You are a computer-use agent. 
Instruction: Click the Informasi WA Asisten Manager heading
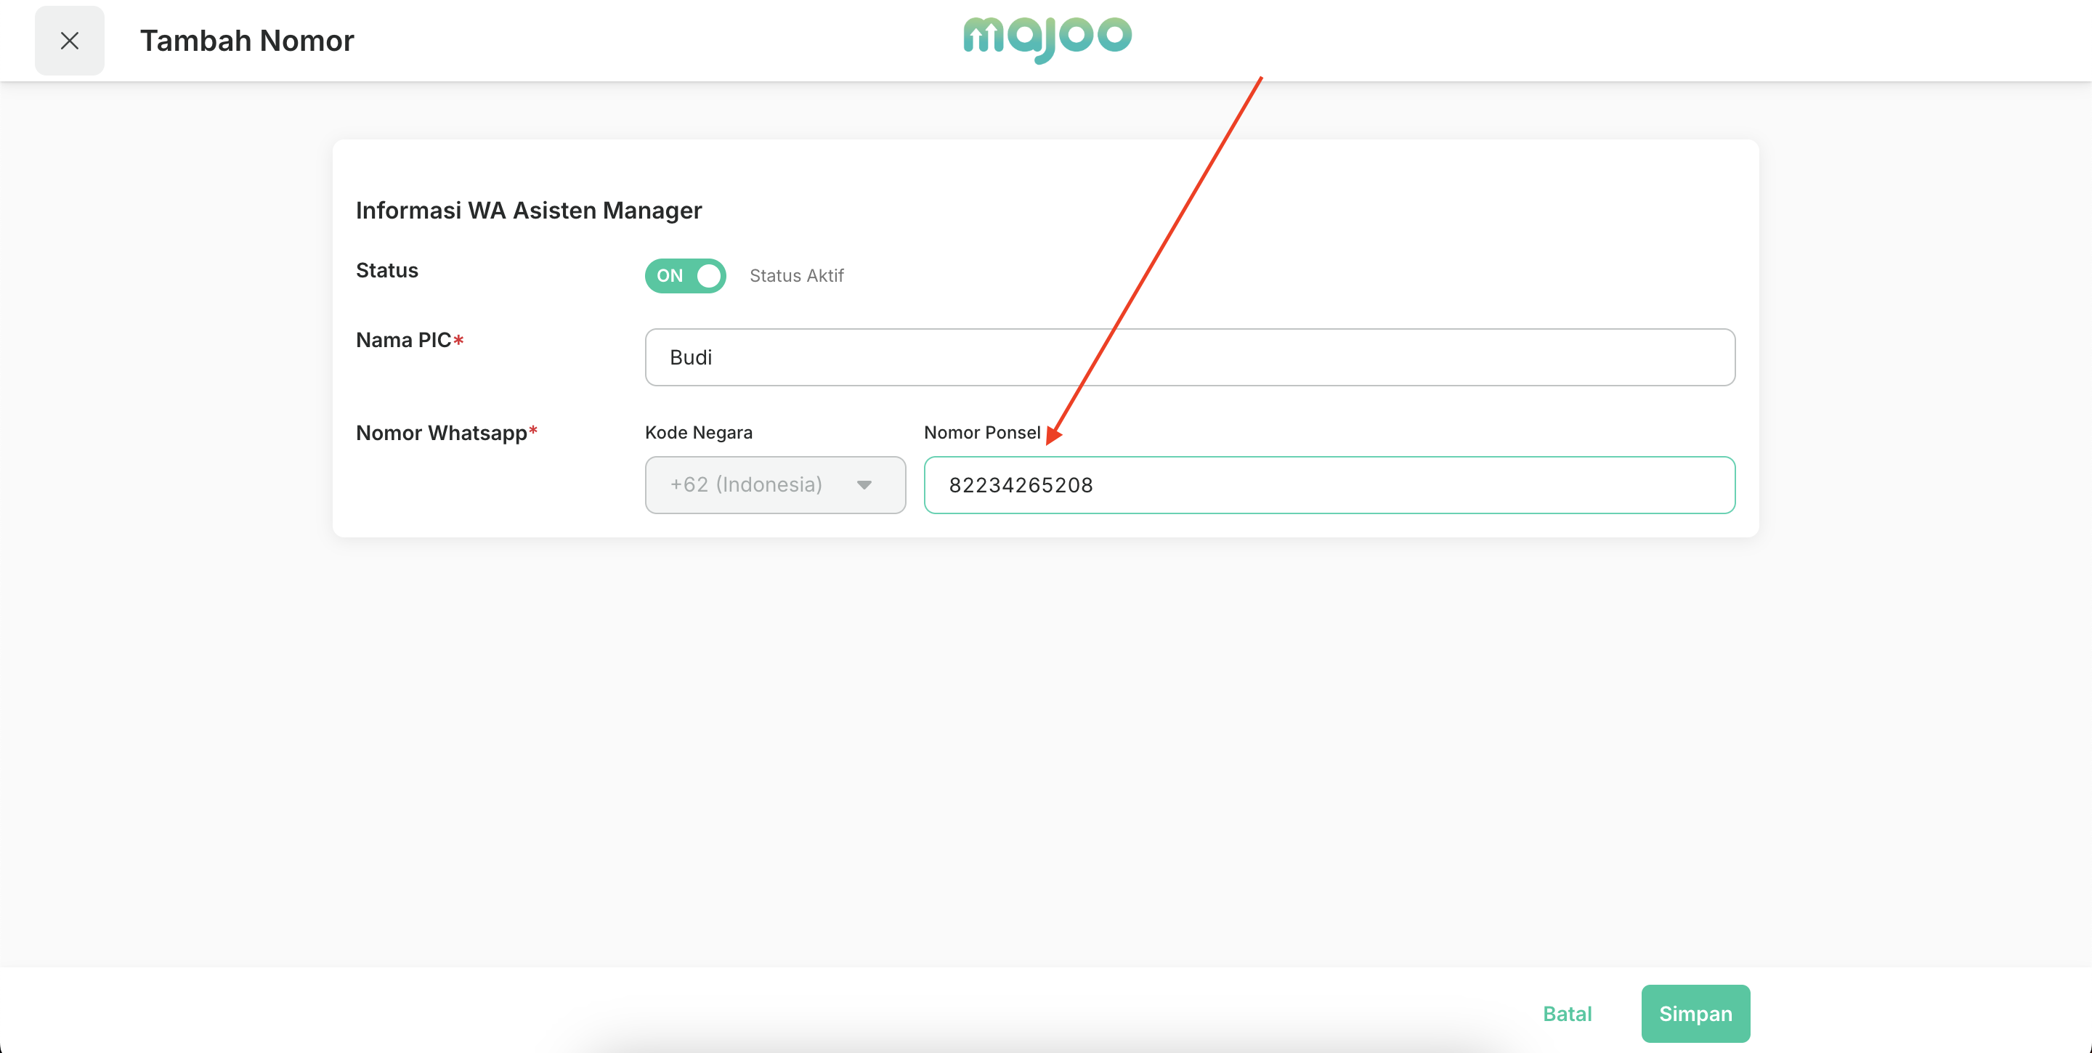(529, 211)
